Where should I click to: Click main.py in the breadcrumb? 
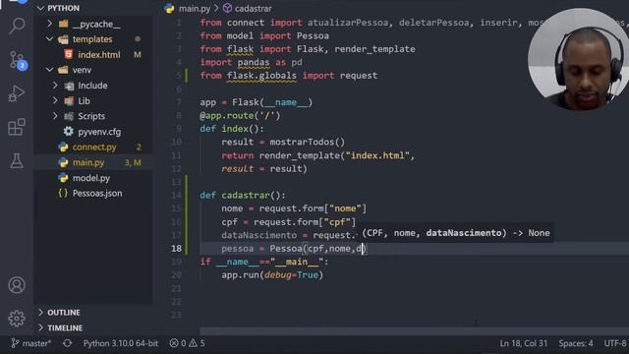195,9
